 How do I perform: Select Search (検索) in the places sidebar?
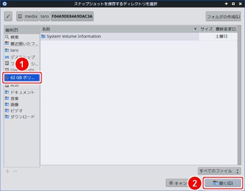point(17,37)
